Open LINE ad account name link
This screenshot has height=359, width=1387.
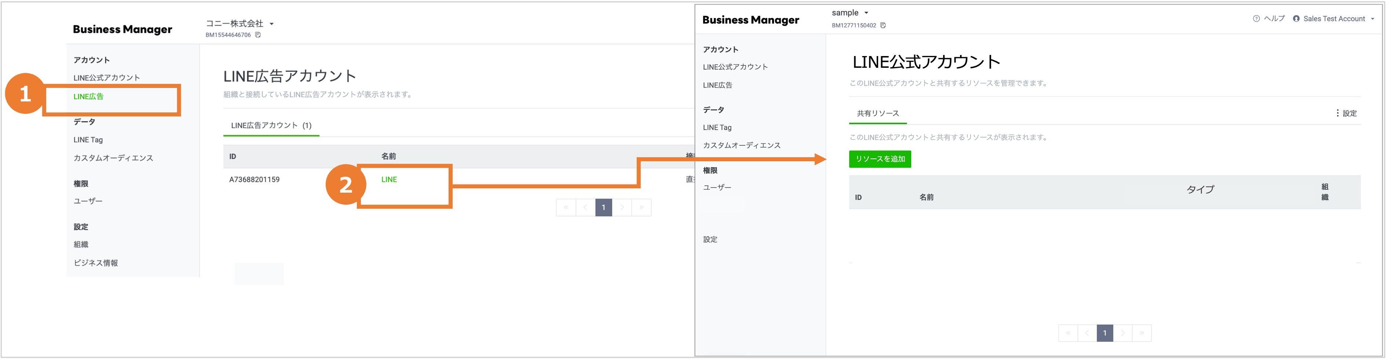tap(389, 179)
